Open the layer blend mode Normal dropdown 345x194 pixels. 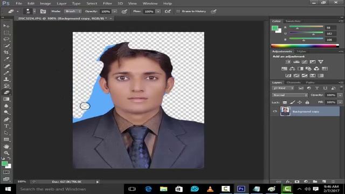290,95
